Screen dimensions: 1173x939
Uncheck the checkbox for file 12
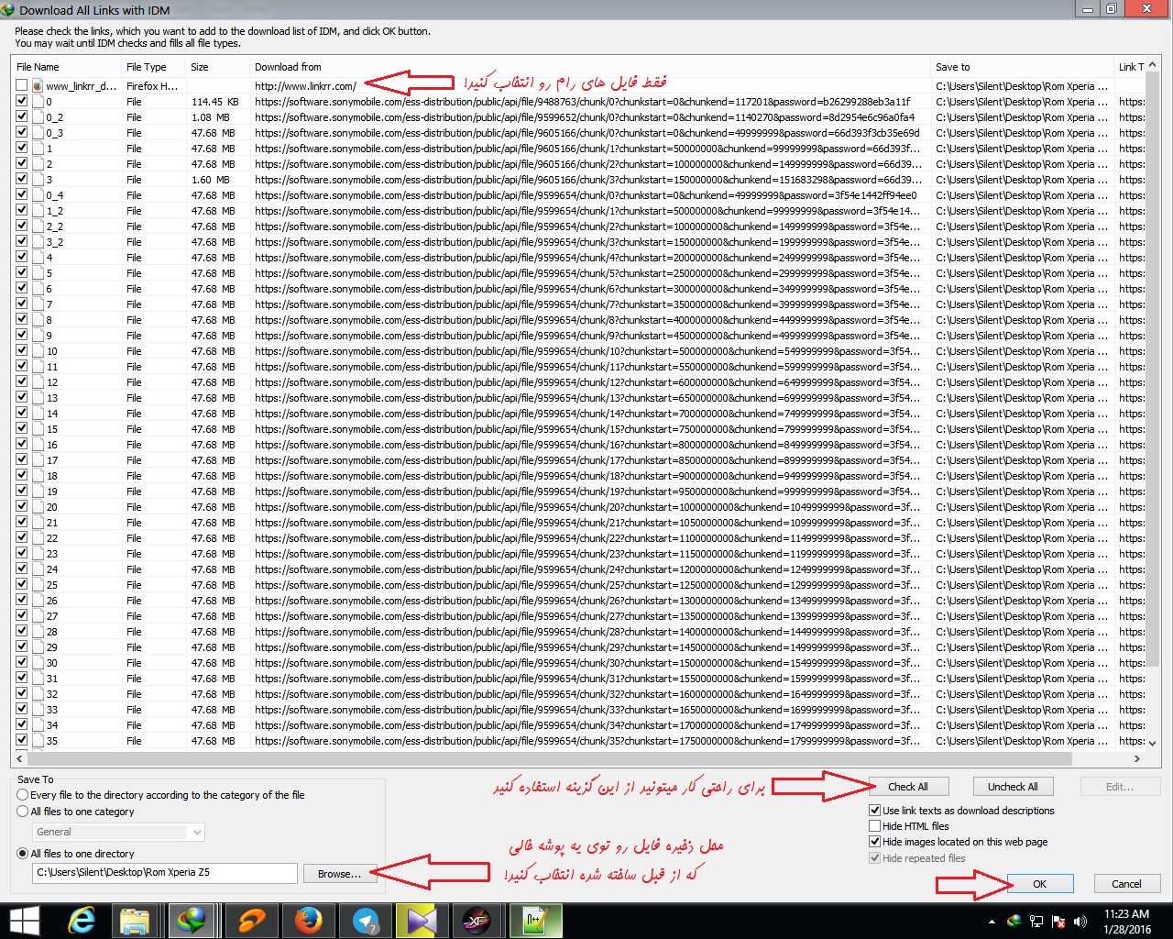[x=21, y=381]
